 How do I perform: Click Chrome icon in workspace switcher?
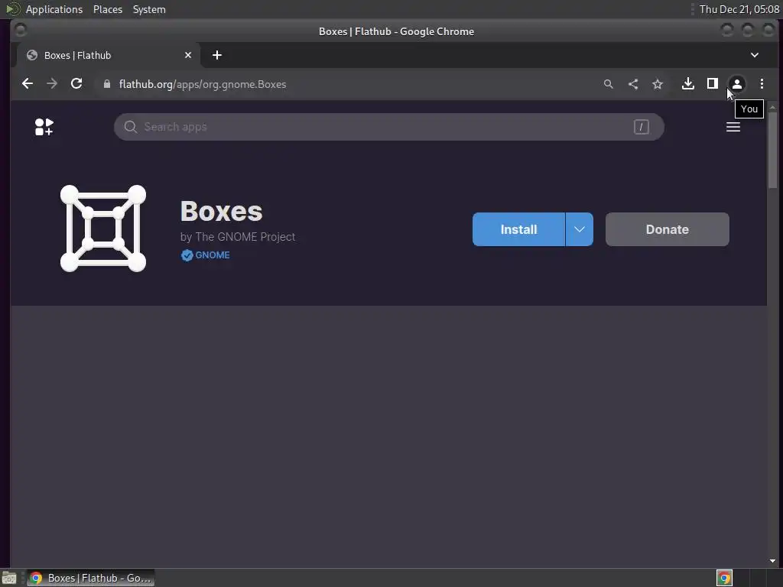724,578
